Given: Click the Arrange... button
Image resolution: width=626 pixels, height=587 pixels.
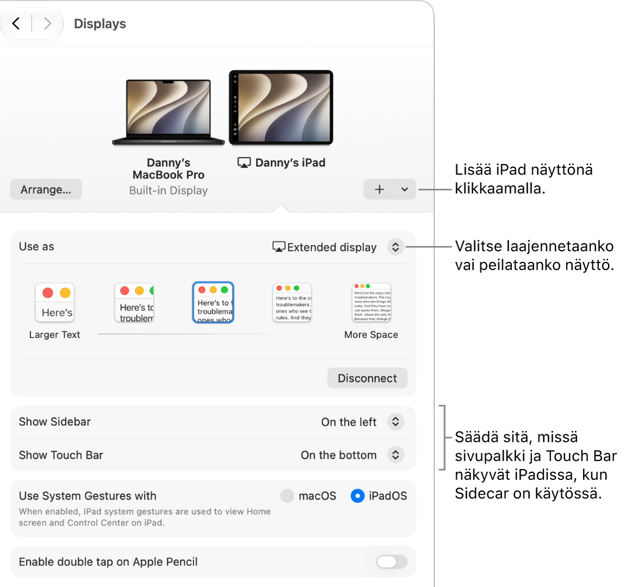Looking at the screenshot, I should (46, 189).
